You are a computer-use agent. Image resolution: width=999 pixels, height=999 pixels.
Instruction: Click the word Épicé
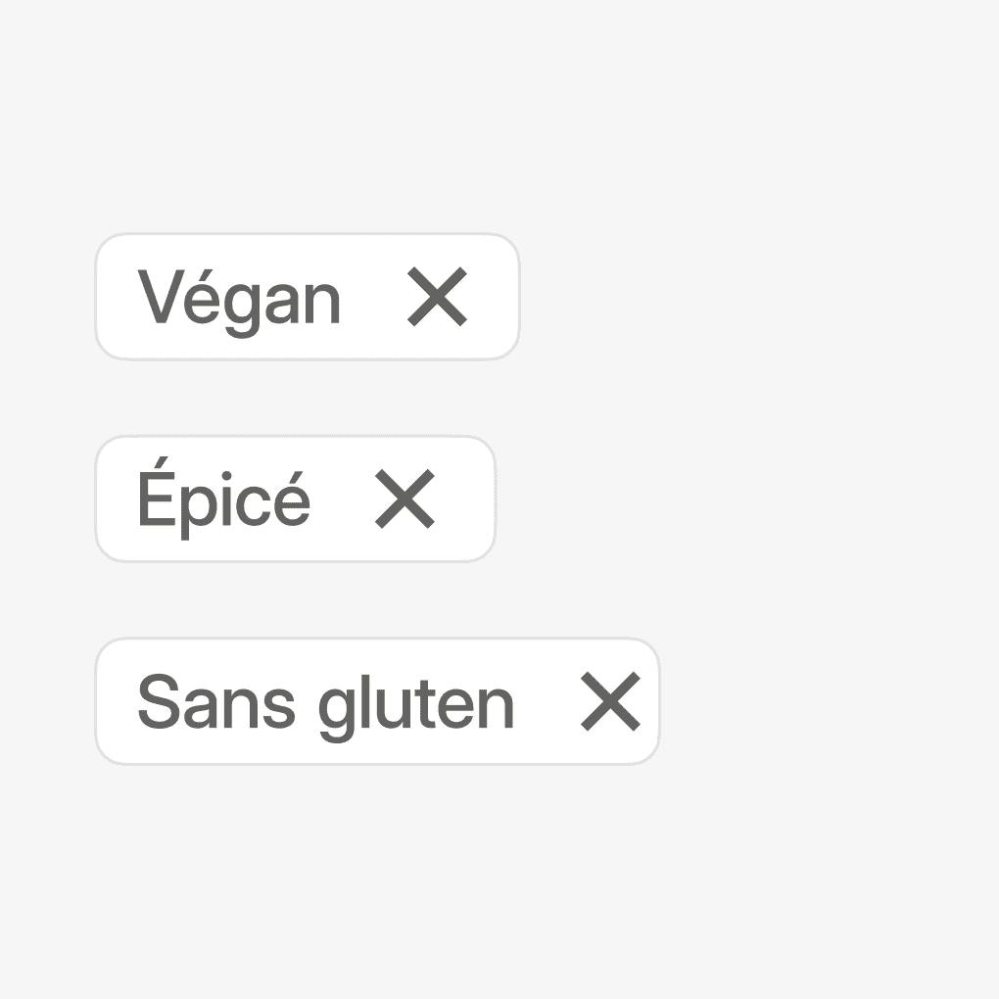click(x=223, y=500)
